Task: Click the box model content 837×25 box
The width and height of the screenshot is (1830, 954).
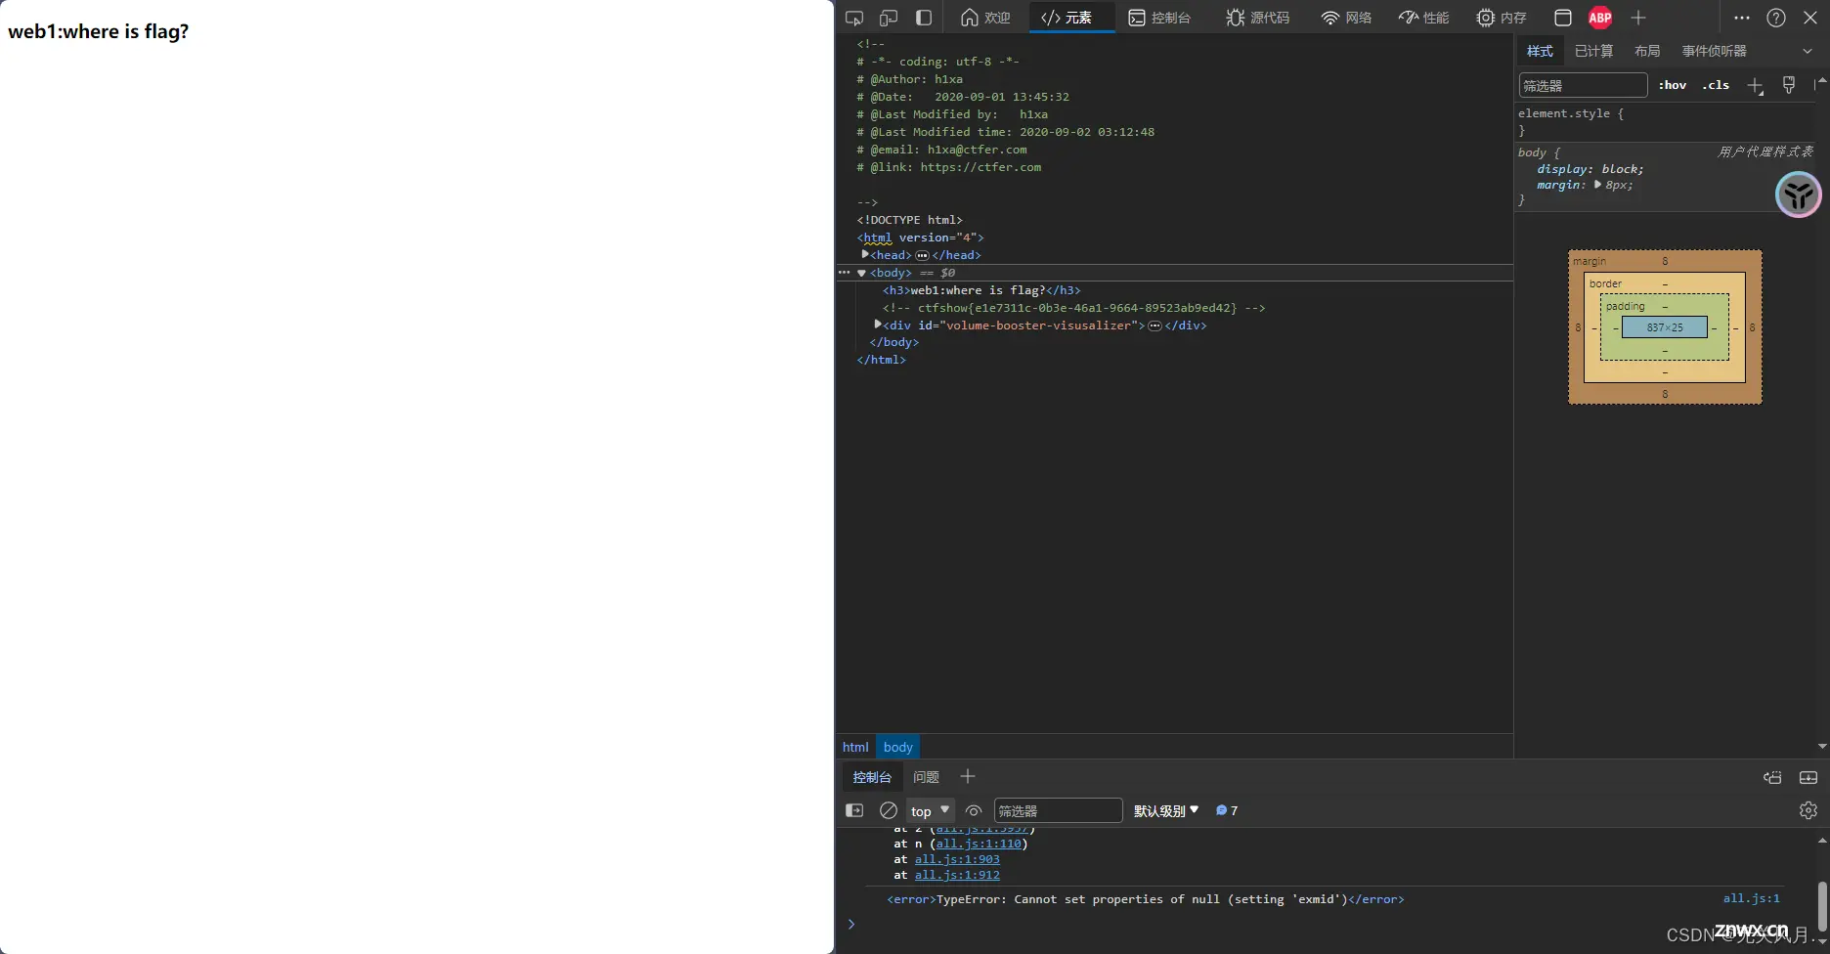Action: (x=1665, y=327)
